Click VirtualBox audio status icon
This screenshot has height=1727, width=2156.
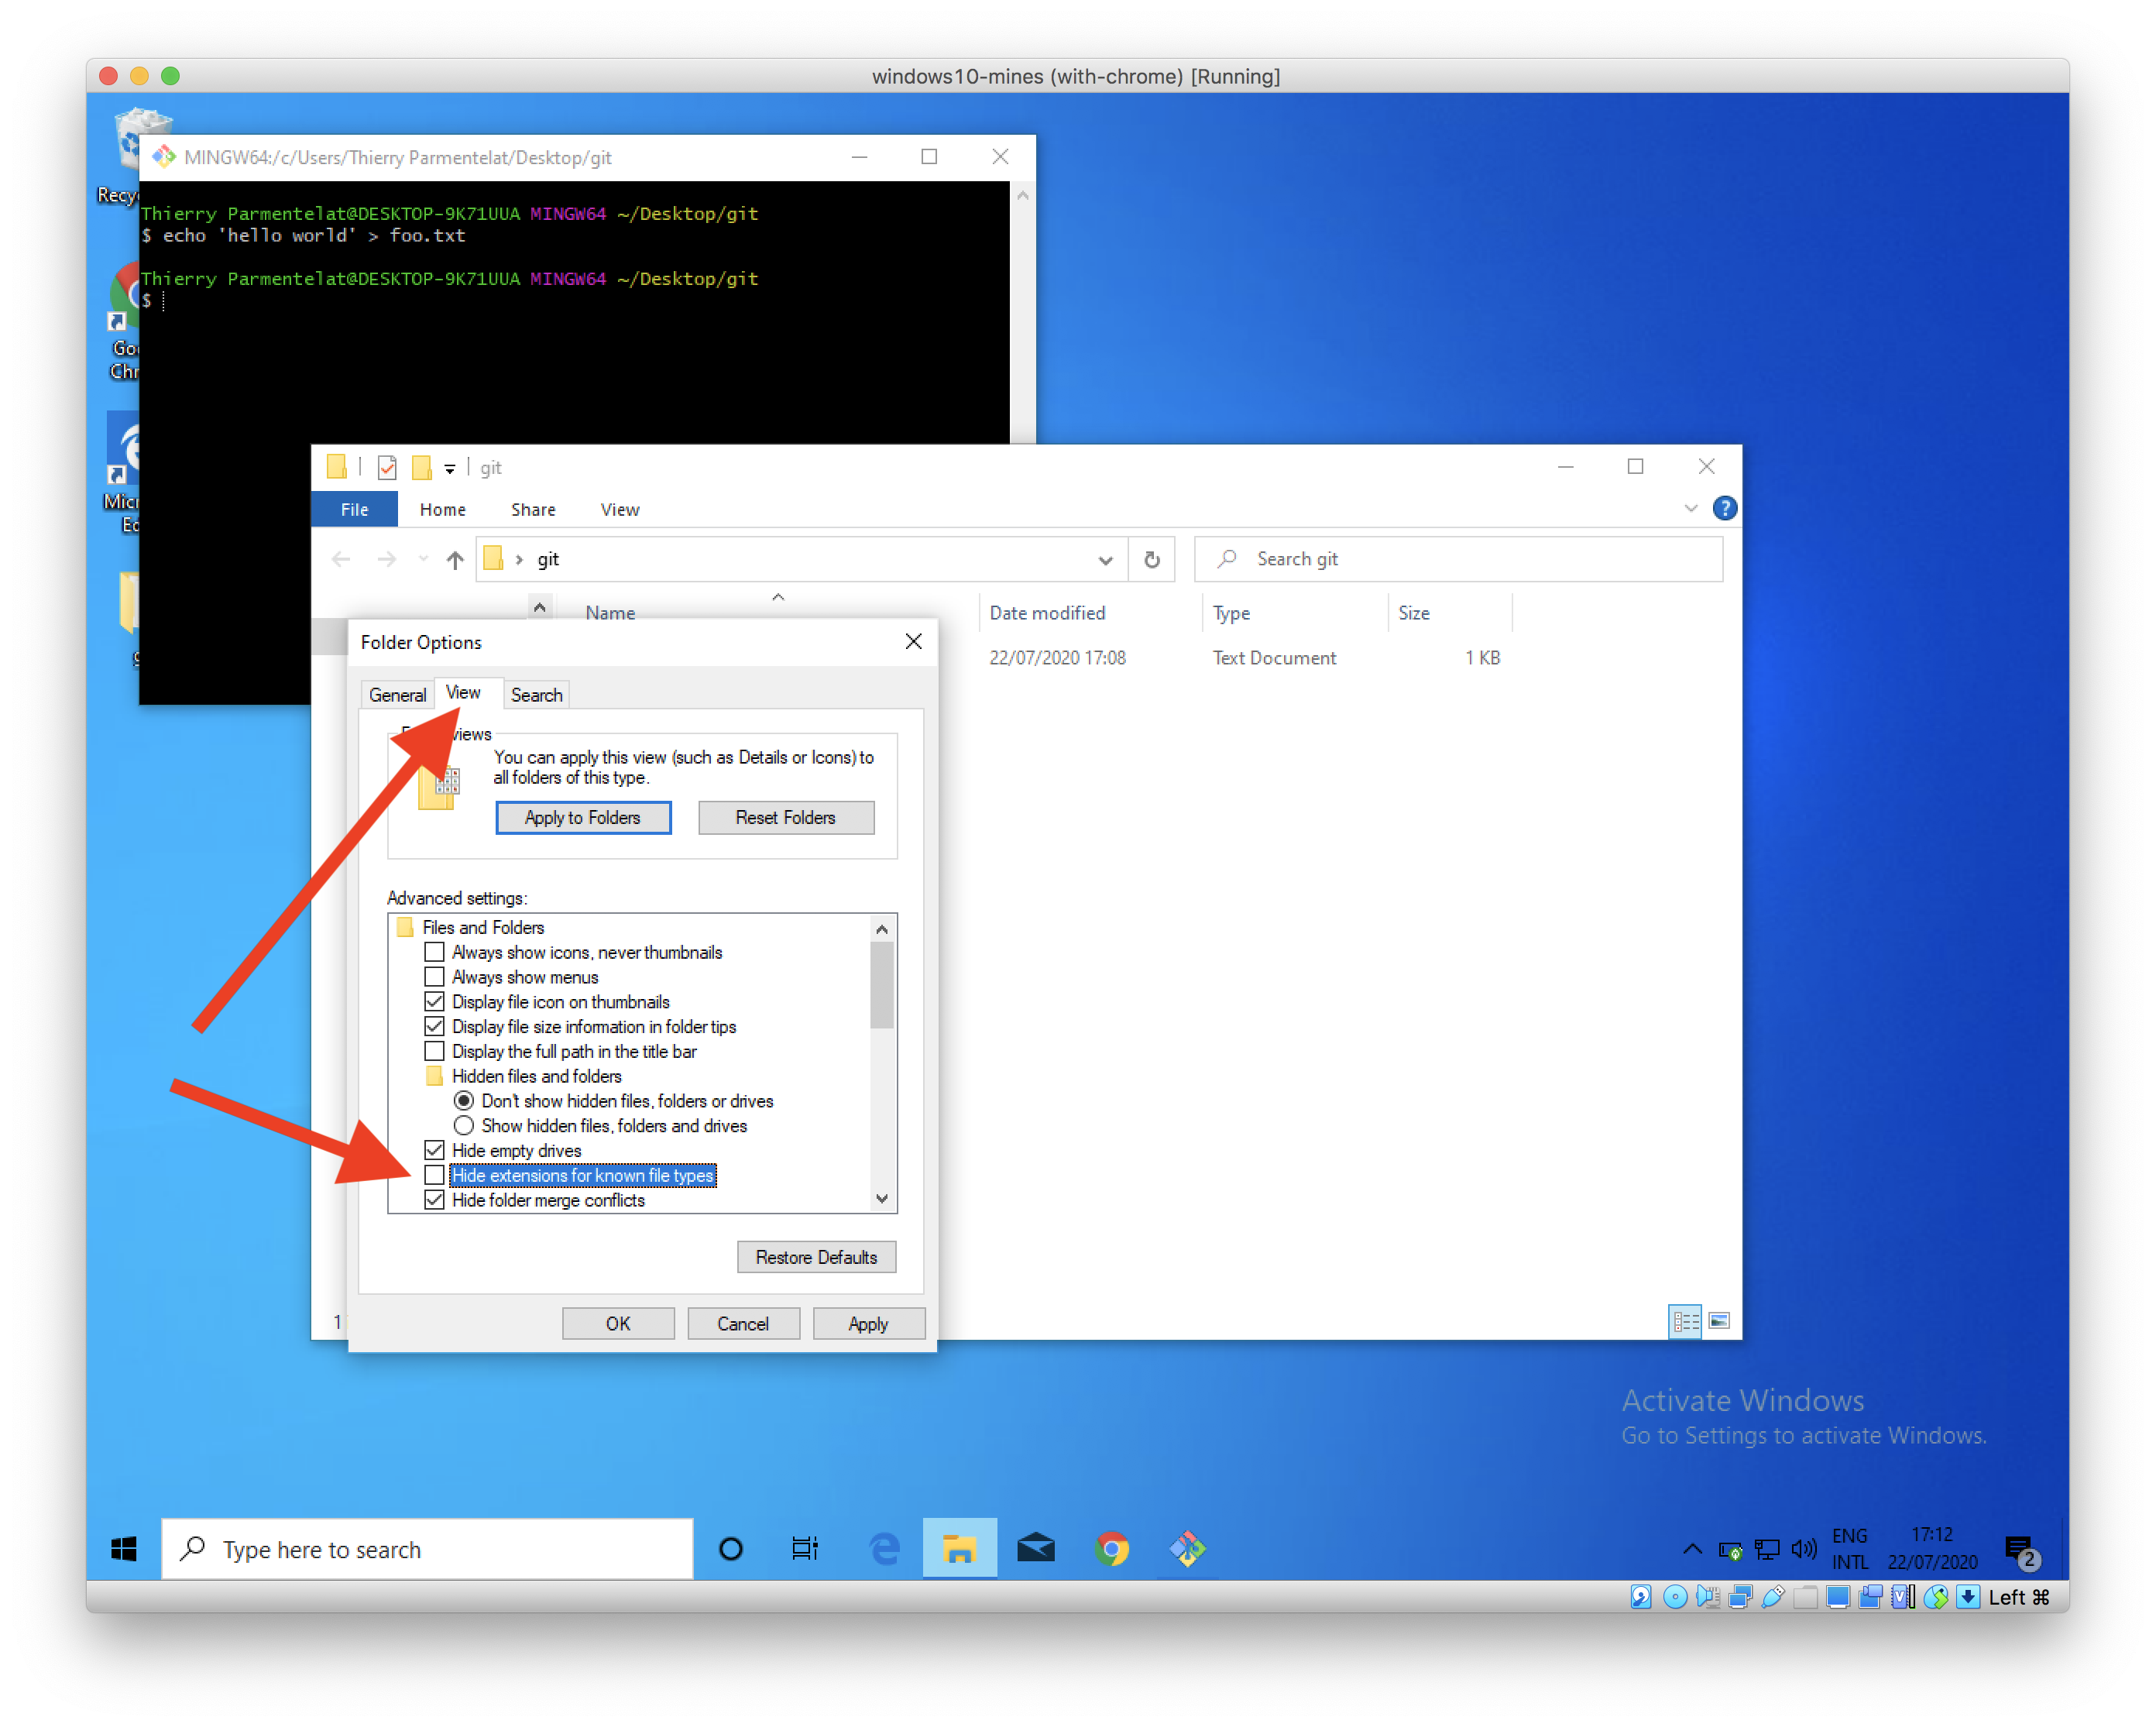coord(1707,1597)
